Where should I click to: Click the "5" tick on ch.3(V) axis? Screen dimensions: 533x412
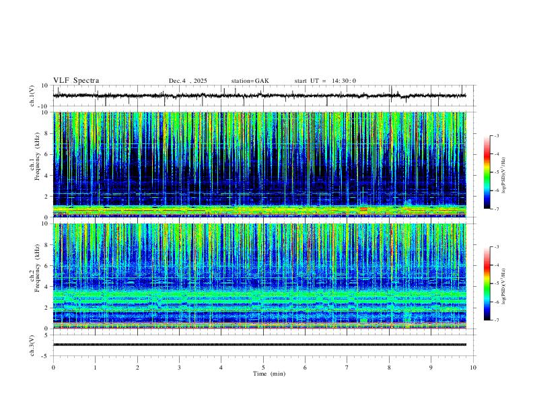pyautogui.click(x=47, y=335)
